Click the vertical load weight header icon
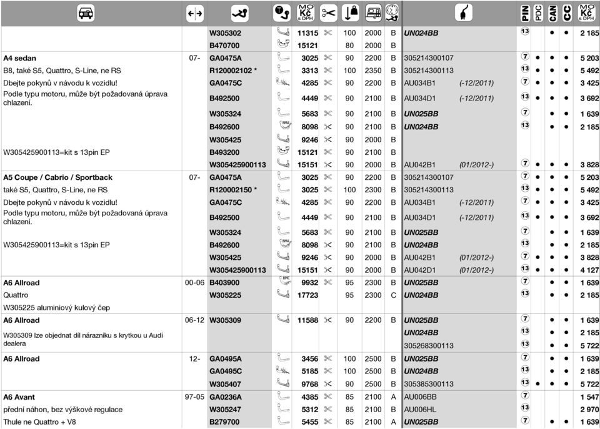 click(x=351, y=13)
